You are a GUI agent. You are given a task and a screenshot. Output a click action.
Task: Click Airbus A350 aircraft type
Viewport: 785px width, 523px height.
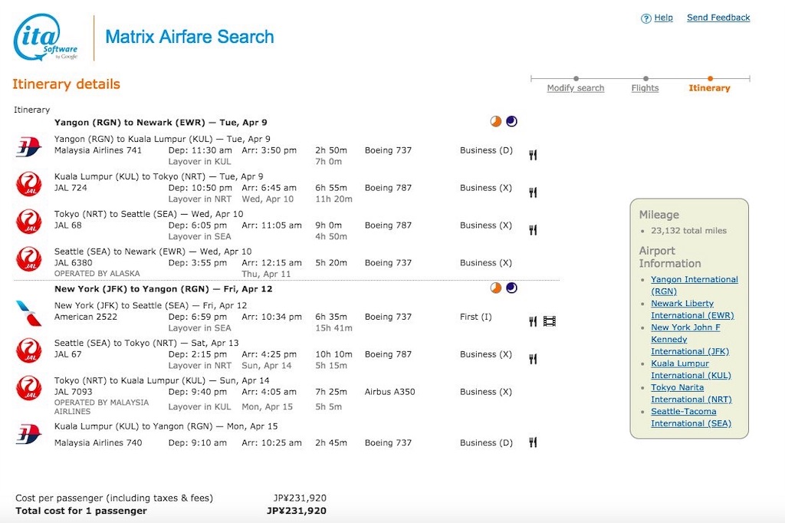[389, 392]
